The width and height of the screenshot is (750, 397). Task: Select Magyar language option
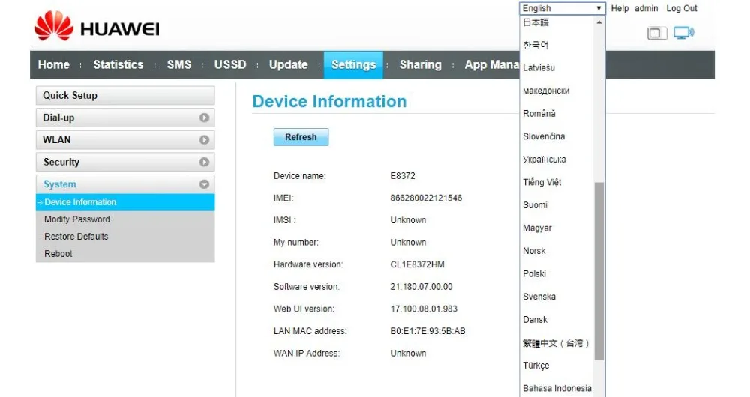pyautogui.click(x=537, y=228)
